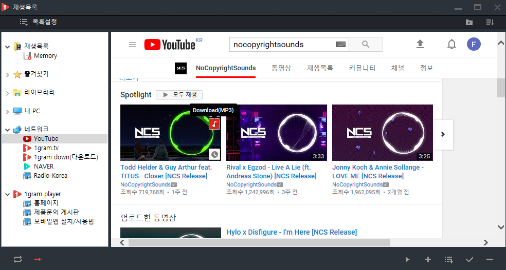Click the sort list icon in top toolbar

click(x=490, y=22)
